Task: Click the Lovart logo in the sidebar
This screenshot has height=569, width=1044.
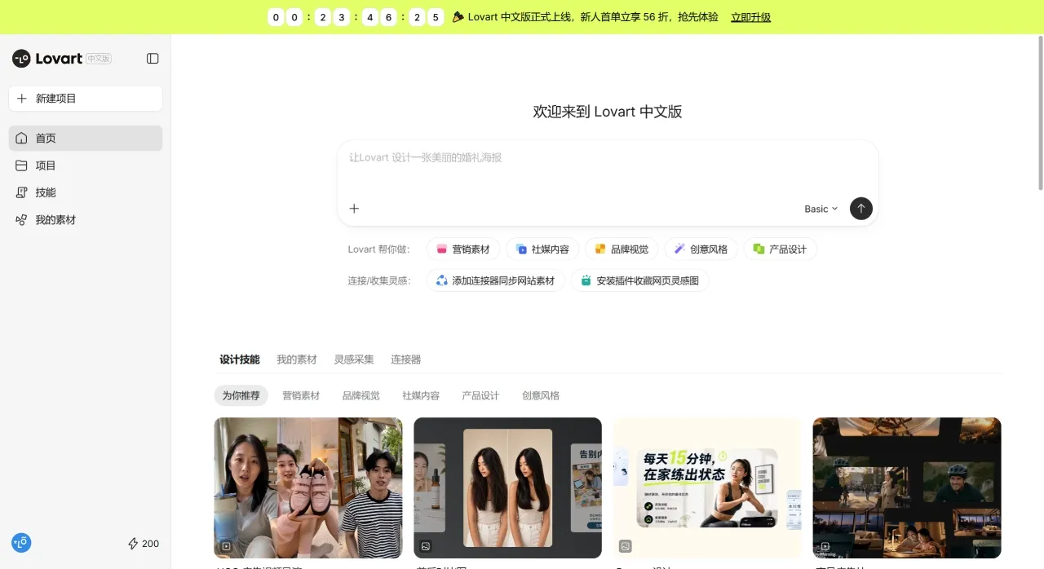Action: tap(47, 59)
